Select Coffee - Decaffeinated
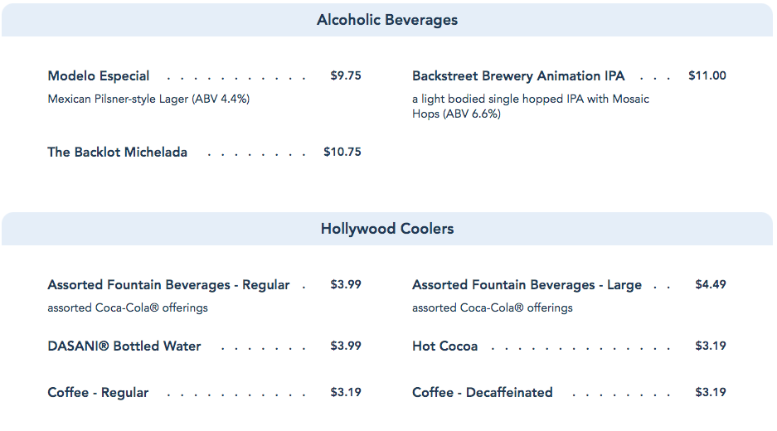The image size is (777, 431). [482, 393]
